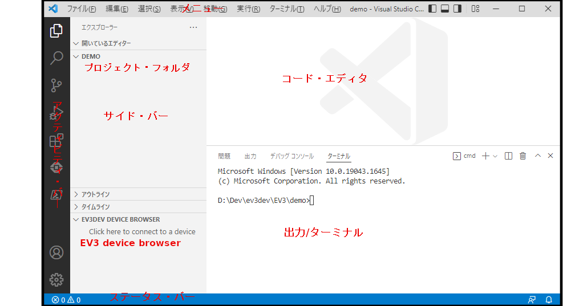
Task: Open the Terminal (ターミナル) menu
Action: [287, 9]
